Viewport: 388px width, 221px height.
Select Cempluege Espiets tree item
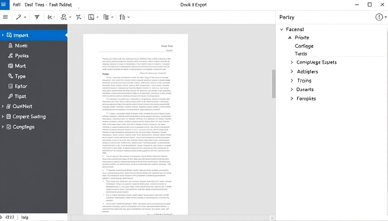pos(317,63)
